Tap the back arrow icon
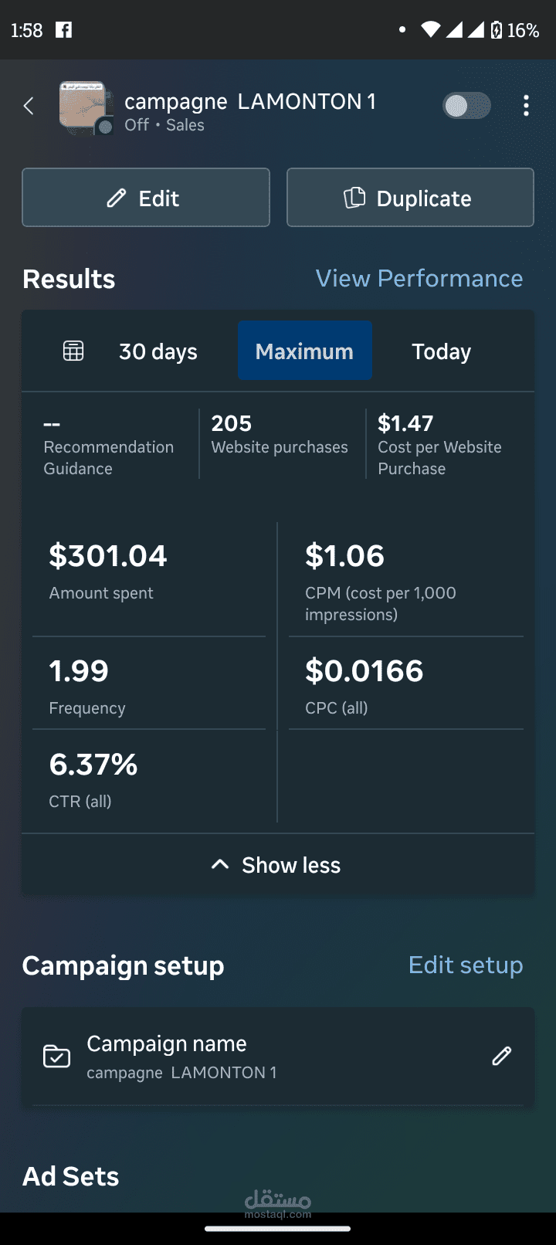Screen dimensions: 556x1245 pos(29,107)
